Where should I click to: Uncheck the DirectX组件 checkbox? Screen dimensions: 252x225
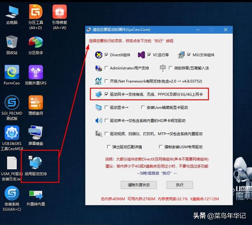(106, 55)
